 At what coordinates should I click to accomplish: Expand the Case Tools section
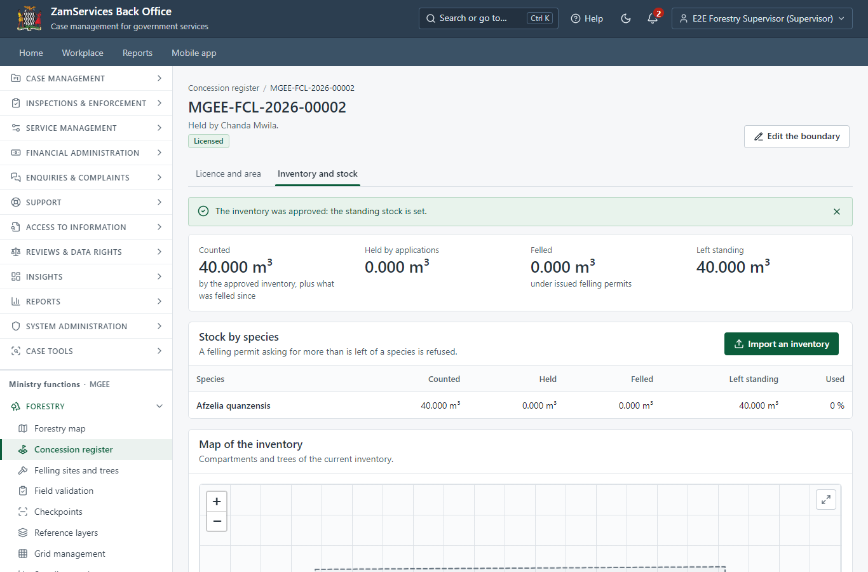click(x=86, y=351)
